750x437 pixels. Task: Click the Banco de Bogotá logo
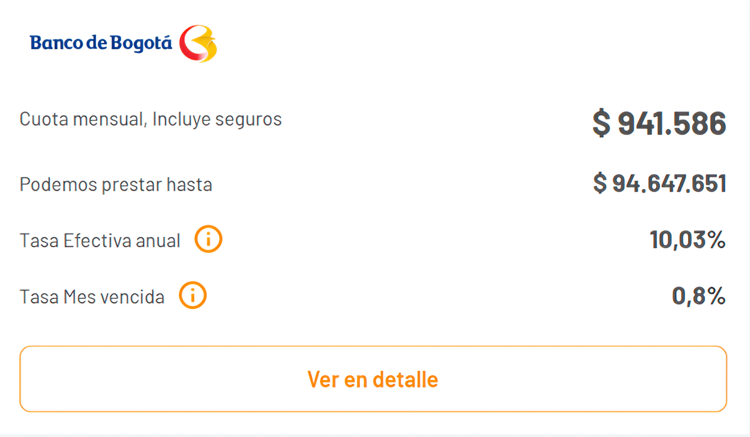pos(122,44)
